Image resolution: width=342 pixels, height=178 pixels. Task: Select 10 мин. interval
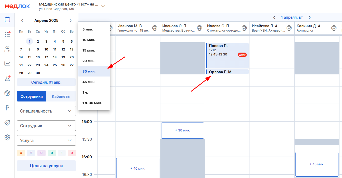(94, 40)
